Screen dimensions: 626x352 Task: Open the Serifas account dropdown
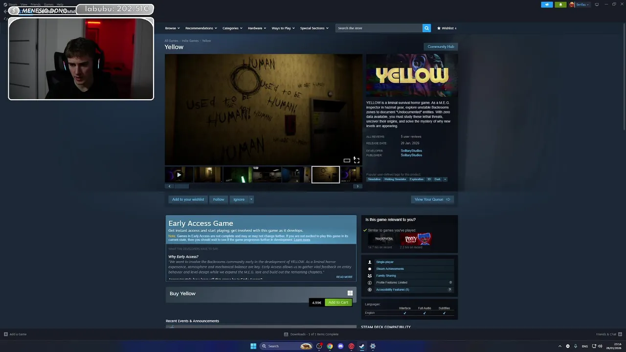tap(582, 4)
